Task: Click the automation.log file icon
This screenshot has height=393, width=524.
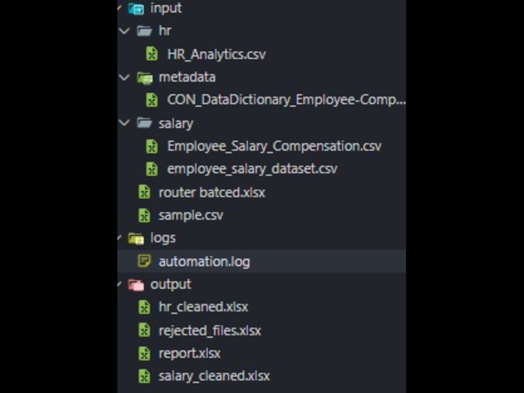Action: (x=144, y=261)
